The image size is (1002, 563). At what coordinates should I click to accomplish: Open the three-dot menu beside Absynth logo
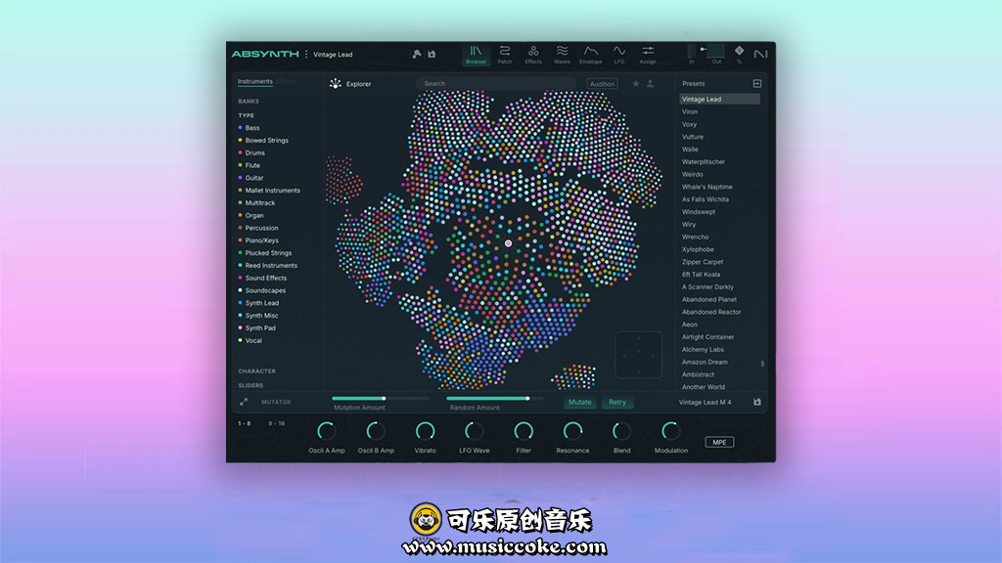tap(306, 55)
